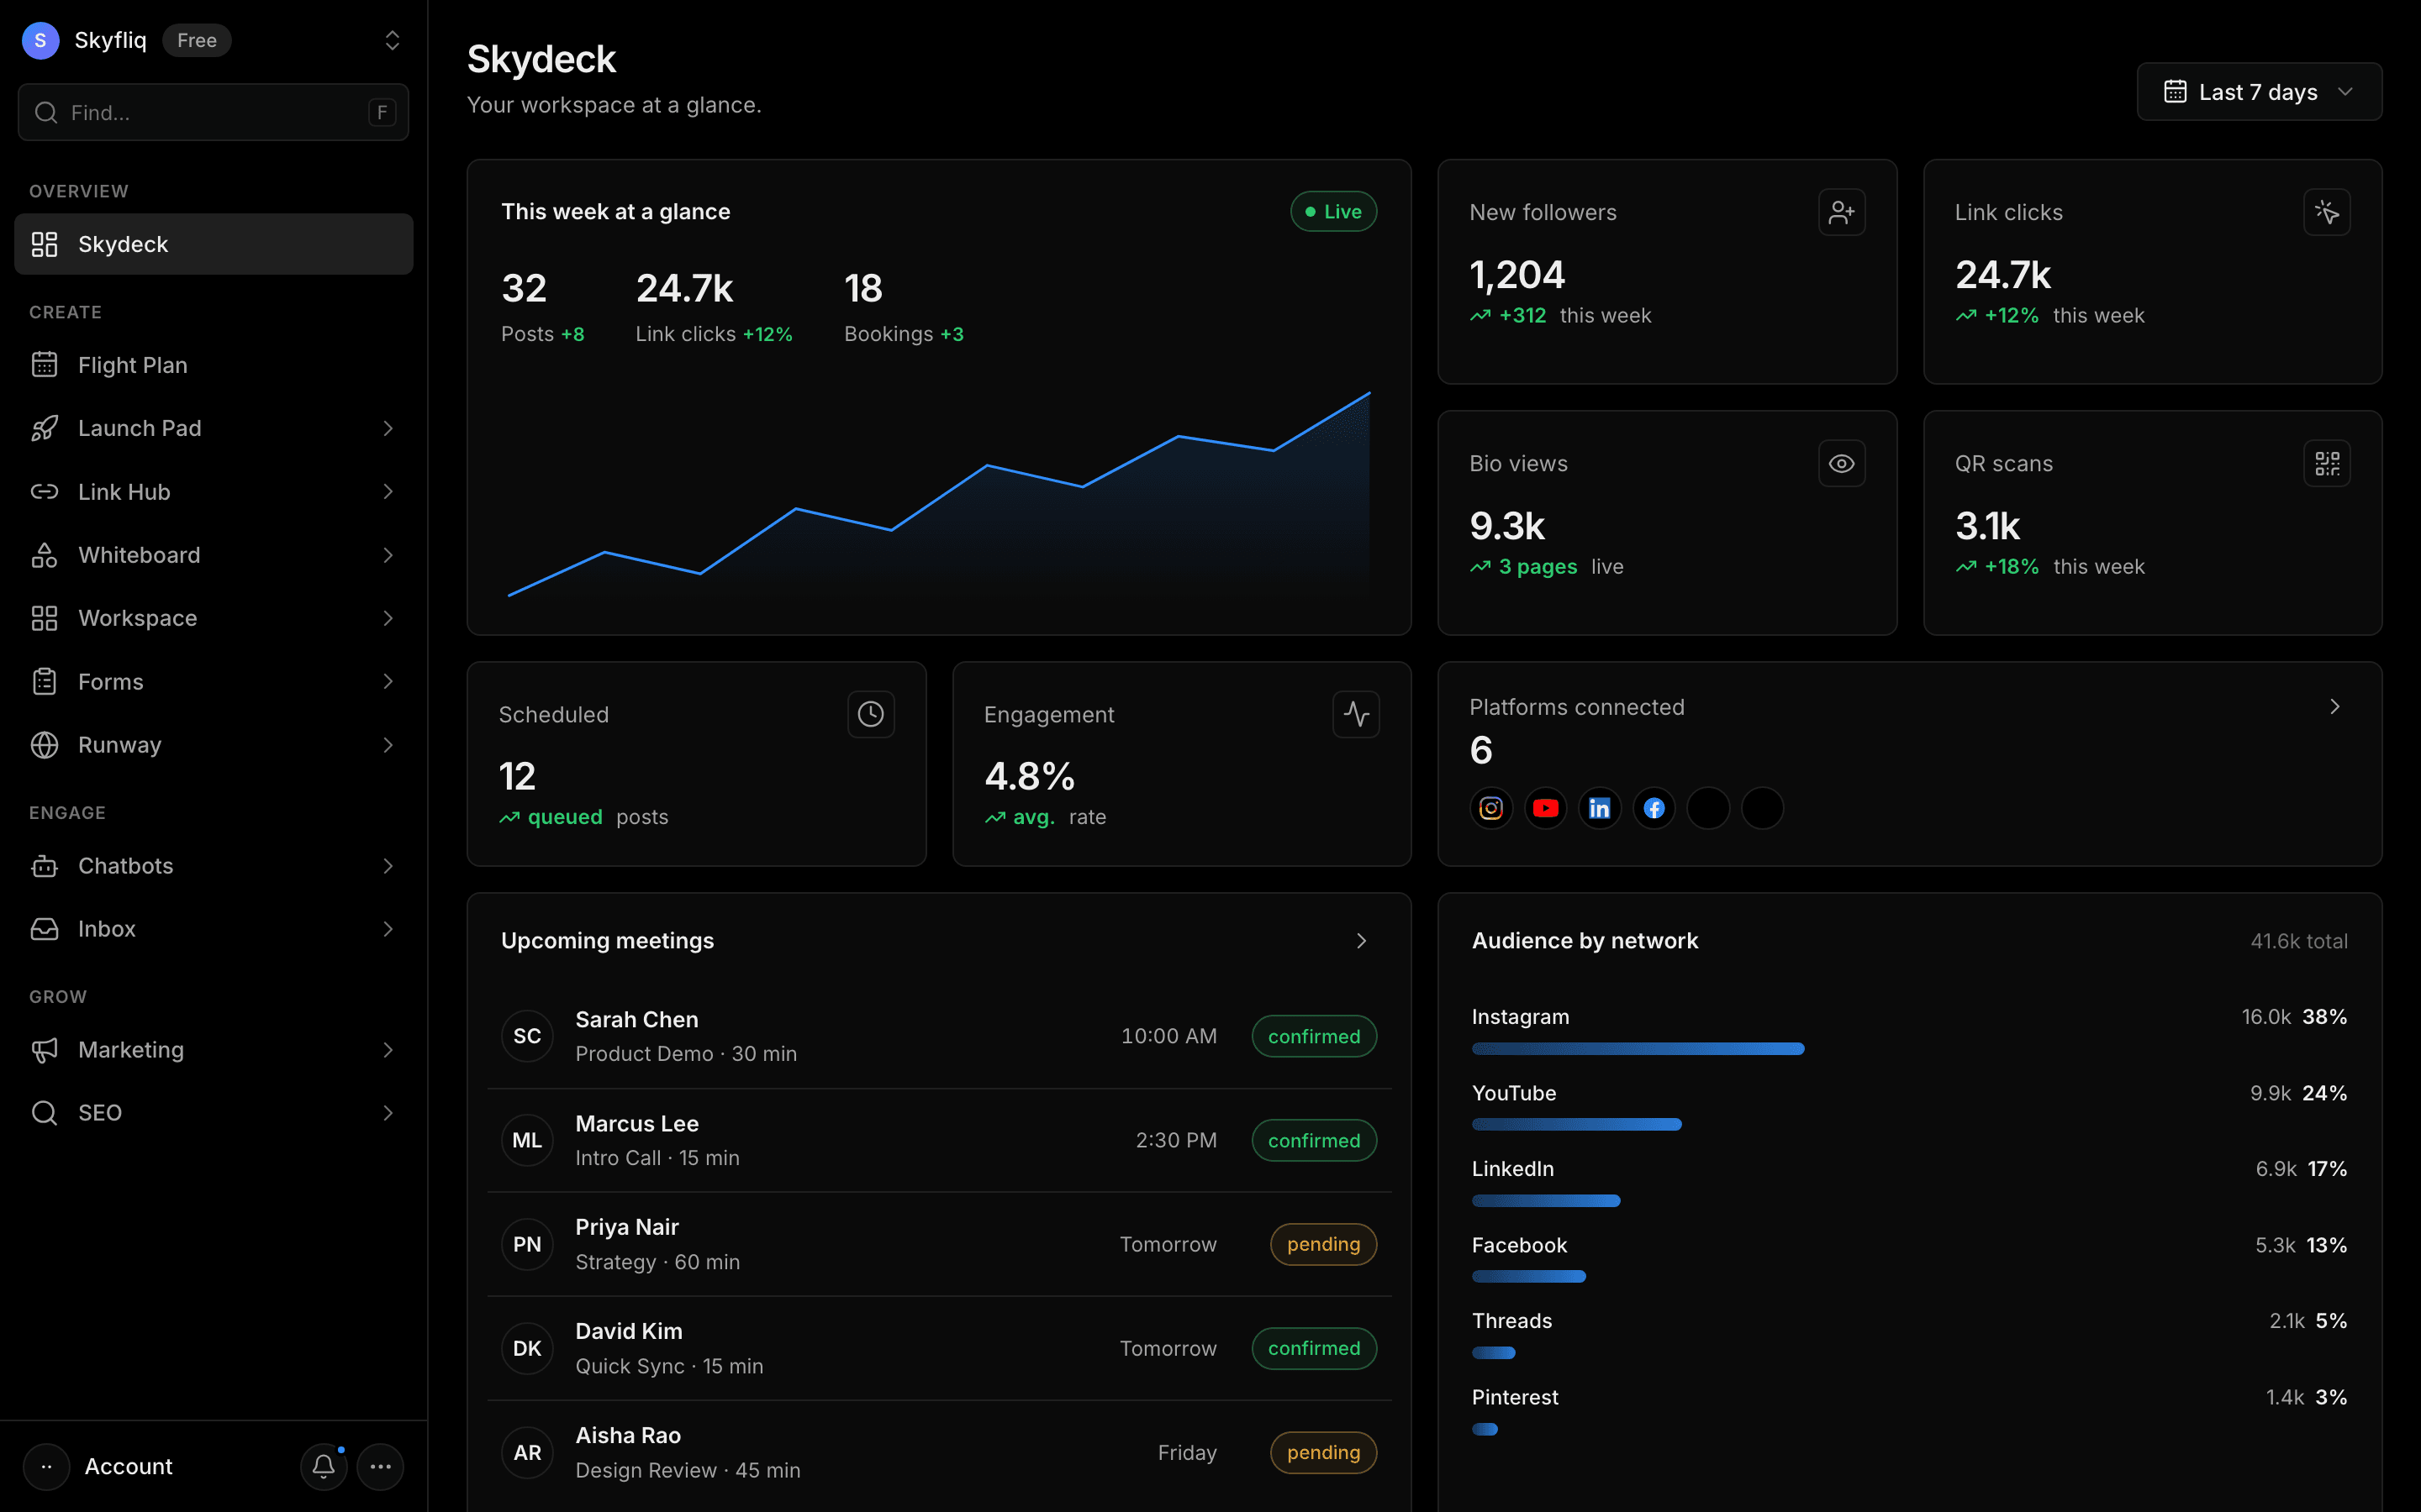Open the Inbox section
The image size is (2421, 1512).
tap(213, 929)
